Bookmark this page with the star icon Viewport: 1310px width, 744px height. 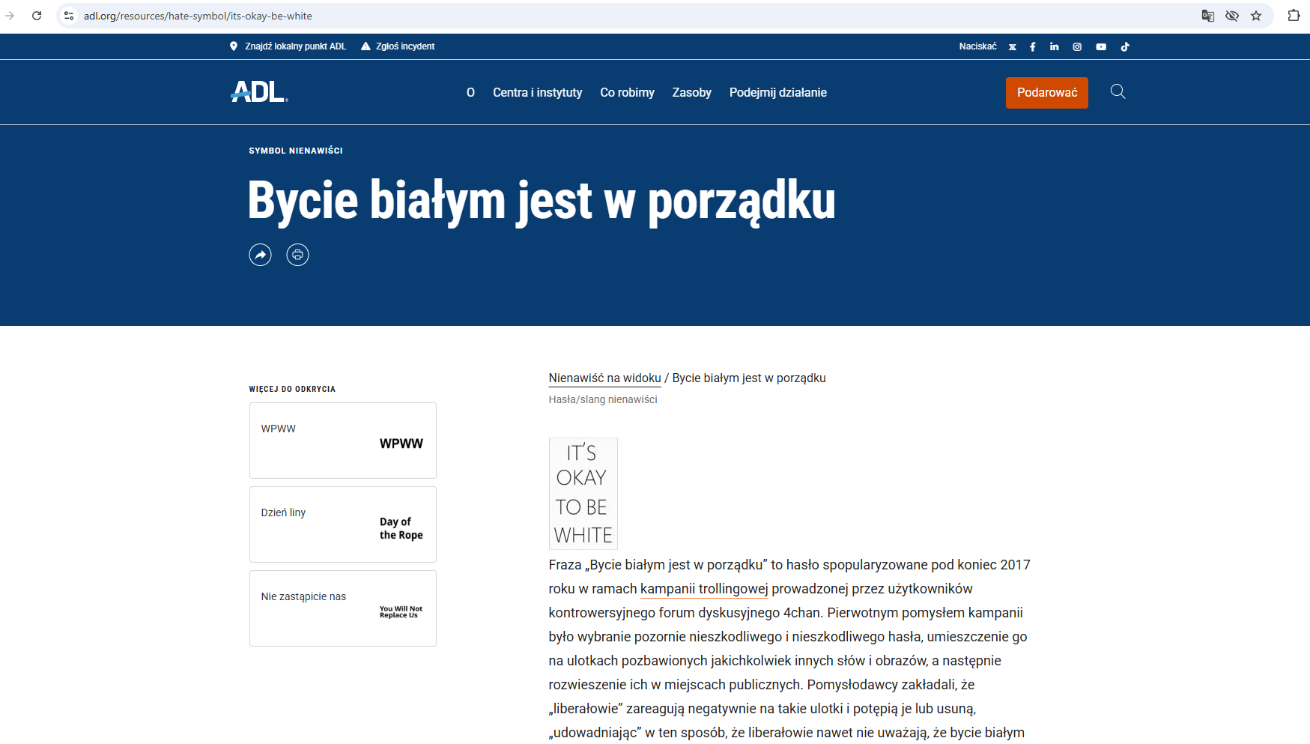(1256, 16)
